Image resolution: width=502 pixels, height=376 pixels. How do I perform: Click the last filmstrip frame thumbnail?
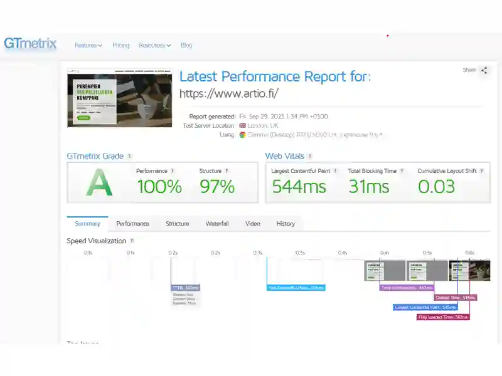point(469,271)
